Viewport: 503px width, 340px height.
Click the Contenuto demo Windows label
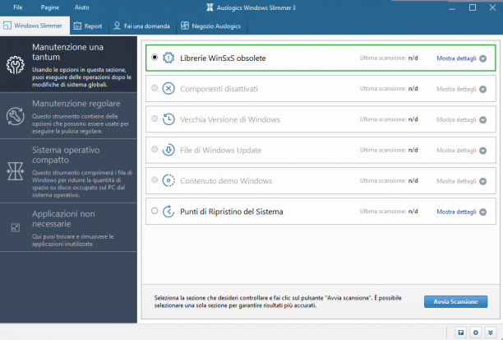coord(226,181)
